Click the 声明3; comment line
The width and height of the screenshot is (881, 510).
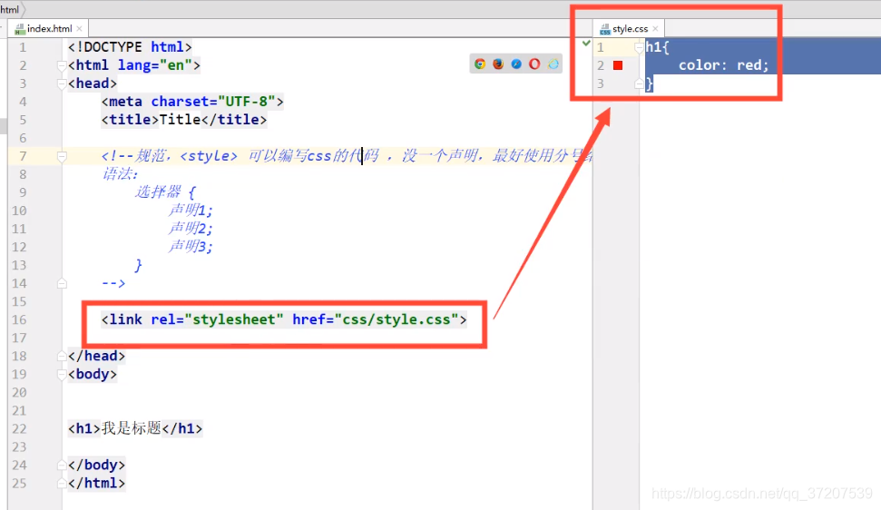[191, 247]
